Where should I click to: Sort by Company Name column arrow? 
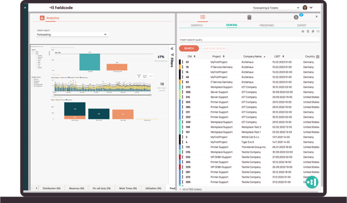[265, 57]
